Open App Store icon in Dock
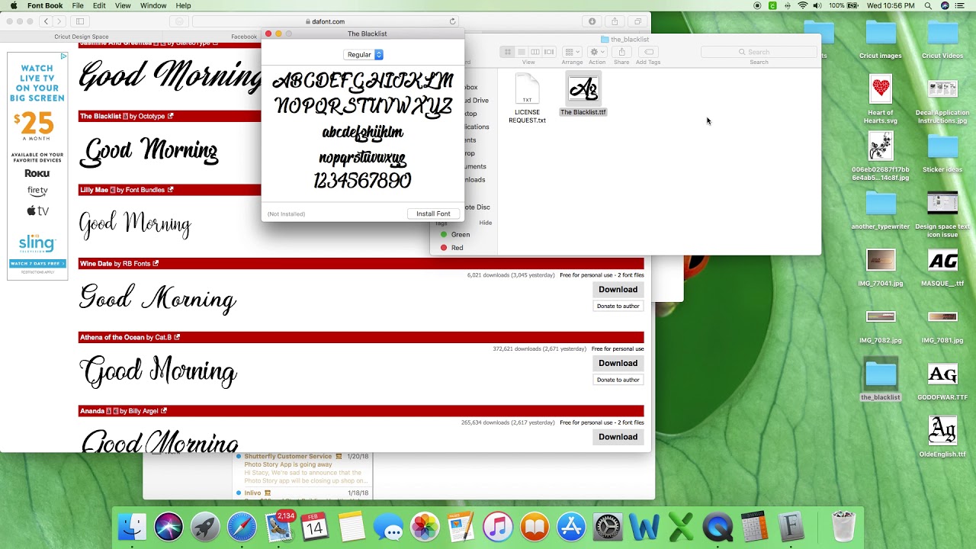The height and width of the screenshot is (549, 976). click(571, 527)
